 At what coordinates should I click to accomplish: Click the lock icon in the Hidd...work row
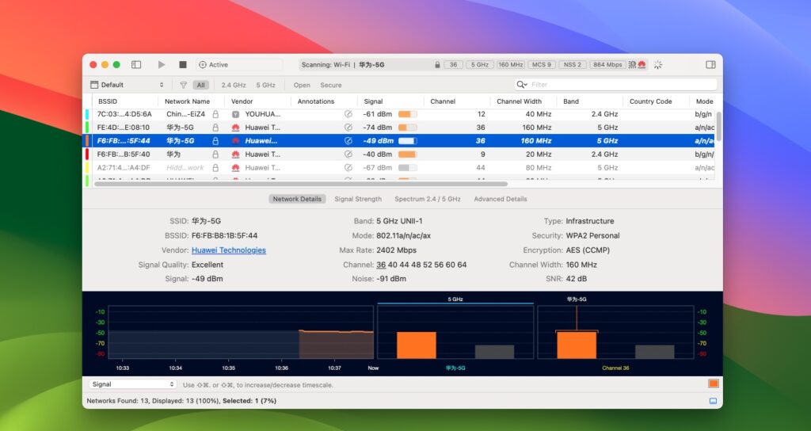coord(215,168)
